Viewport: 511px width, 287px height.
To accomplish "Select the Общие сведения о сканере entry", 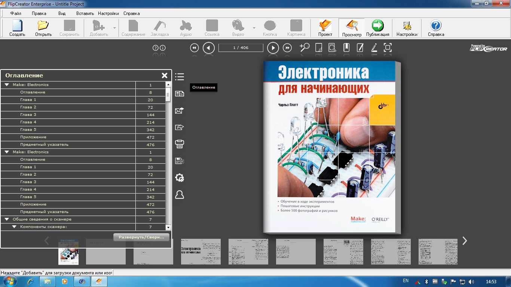I will pos(42,219).
